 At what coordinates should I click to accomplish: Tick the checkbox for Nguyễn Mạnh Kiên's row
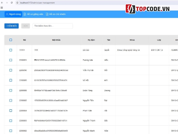pyautogui.click(x=11, y=131)
